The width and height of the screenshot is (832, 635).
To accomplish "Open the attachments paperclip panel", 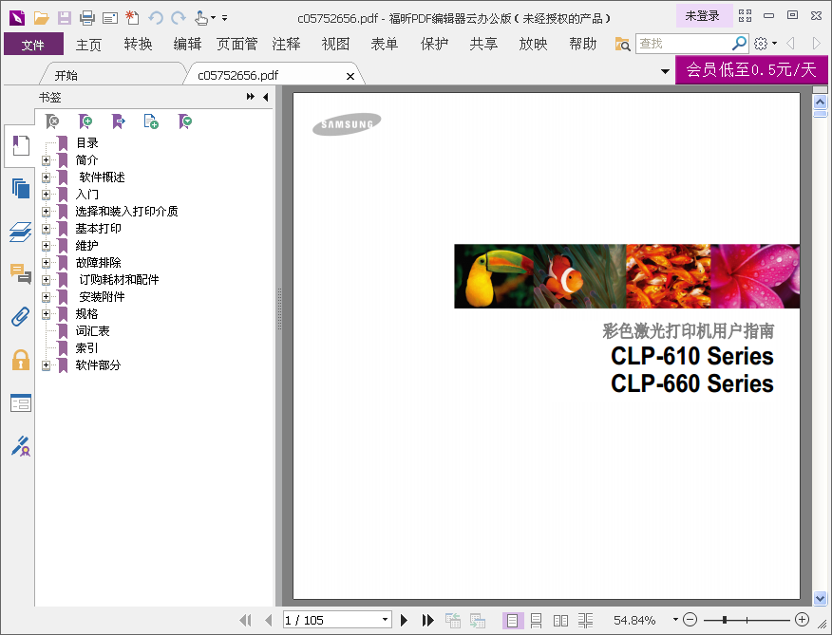I will point(21,317).
